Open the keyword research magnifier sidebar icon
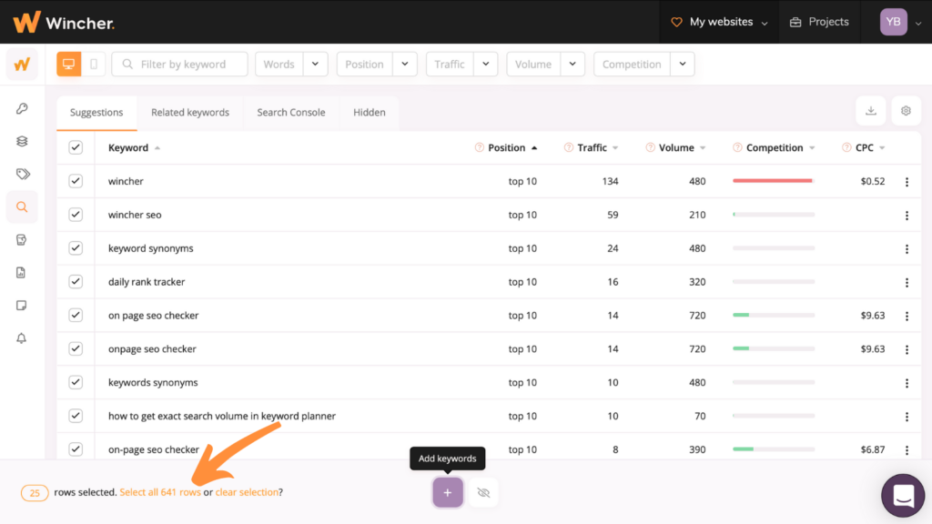Image resolution: width=932 pixels, height=524 pixels. click(22, 207)
